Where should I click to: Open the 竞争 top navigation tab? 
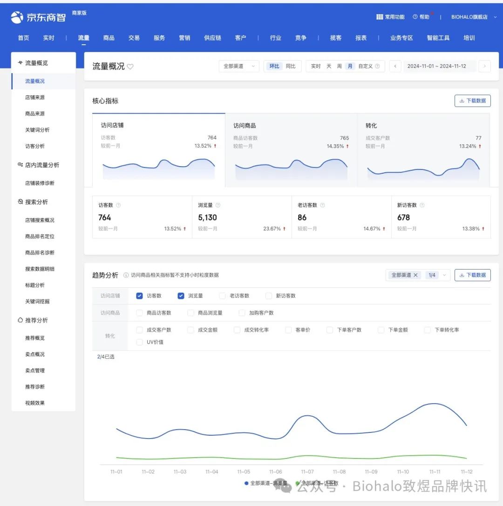tap(300, 38)
